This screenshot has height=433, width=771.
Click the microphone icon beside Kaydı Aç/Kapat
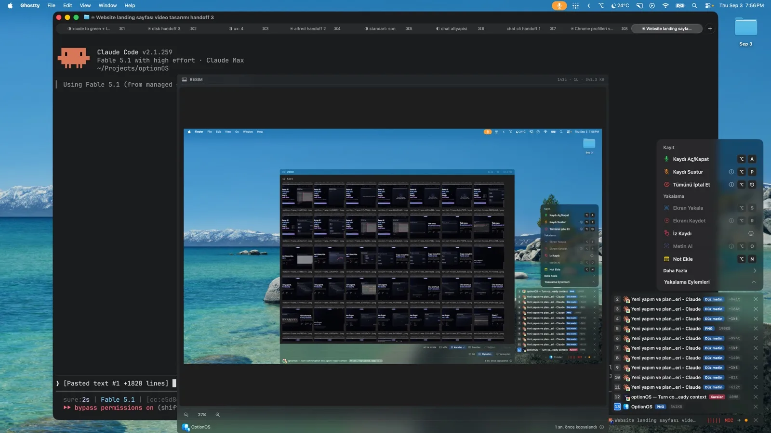(x=666, y=159)
